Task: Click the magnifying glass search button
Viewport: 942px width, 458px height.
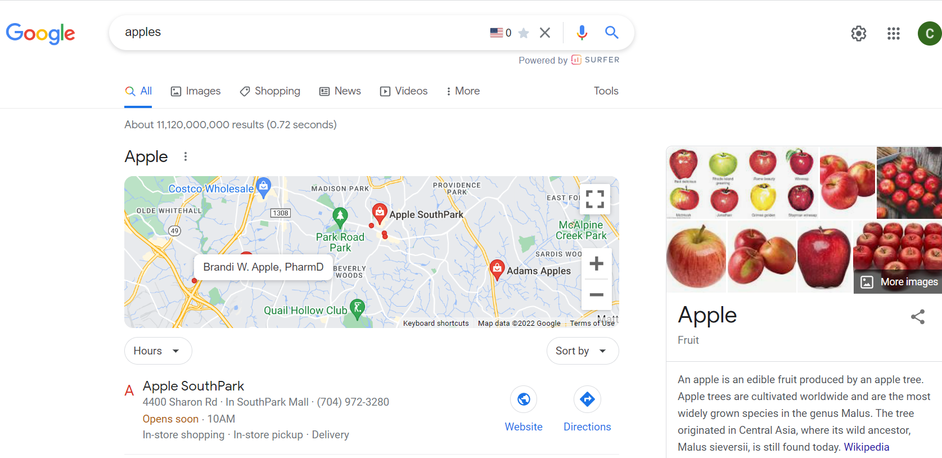Action: pyautogui.click(x=612, y=33)
